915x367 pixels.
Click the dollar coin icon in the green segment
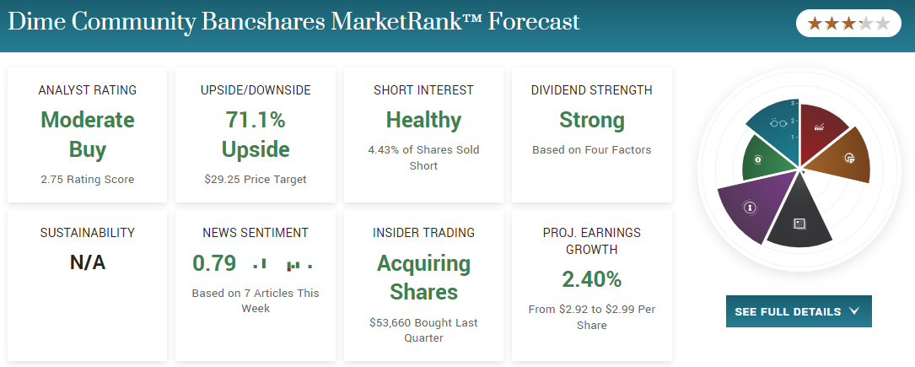758,159
